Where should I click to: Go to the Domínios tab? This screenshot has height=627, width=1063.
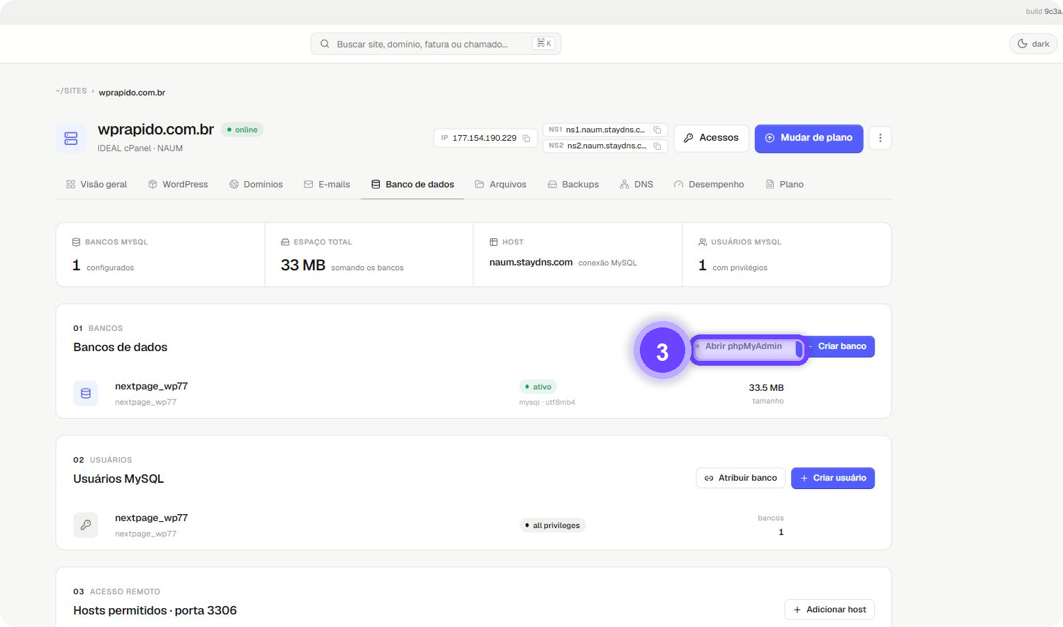[256, 185]
